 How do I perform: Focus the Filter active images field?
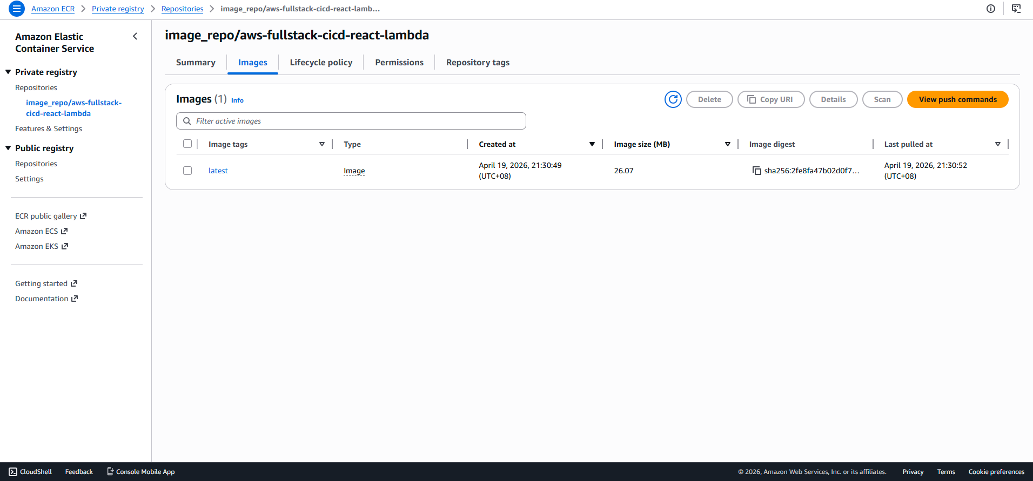(x=351, y=121)
